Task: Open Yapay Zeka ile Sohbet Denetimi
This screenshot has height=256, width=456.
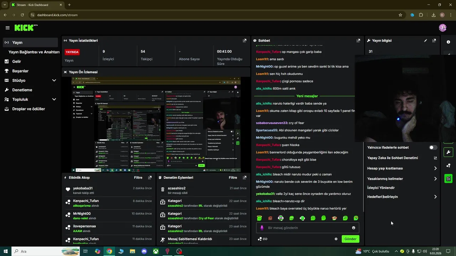Action: click(x=393, y=158)
